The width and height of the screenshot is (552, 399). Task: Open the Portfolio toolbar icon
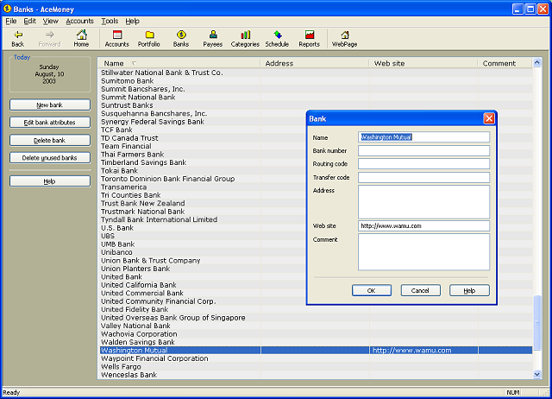149,38
